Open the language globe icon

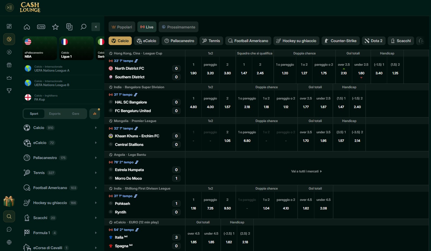click(x=9, y=242)
